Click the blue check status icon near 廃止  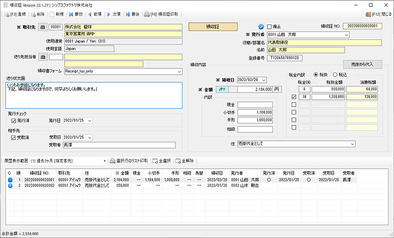261,27
